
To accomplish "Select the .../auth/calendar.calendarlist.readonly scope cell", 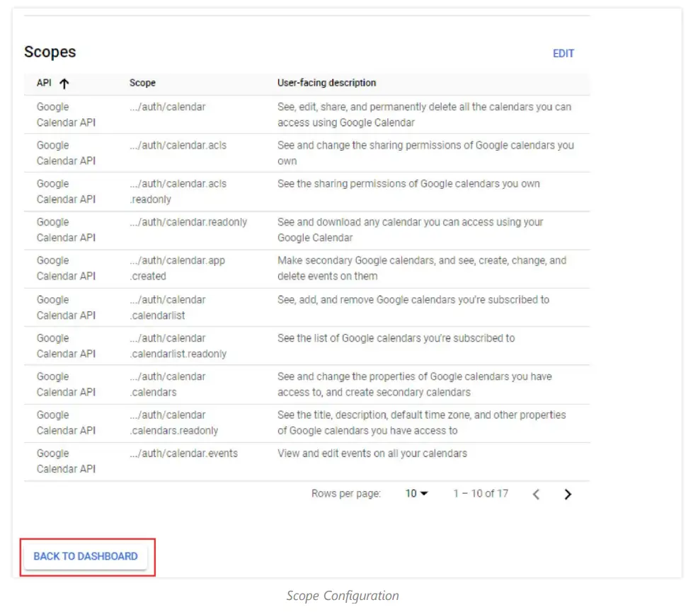I will pos(178,346).
